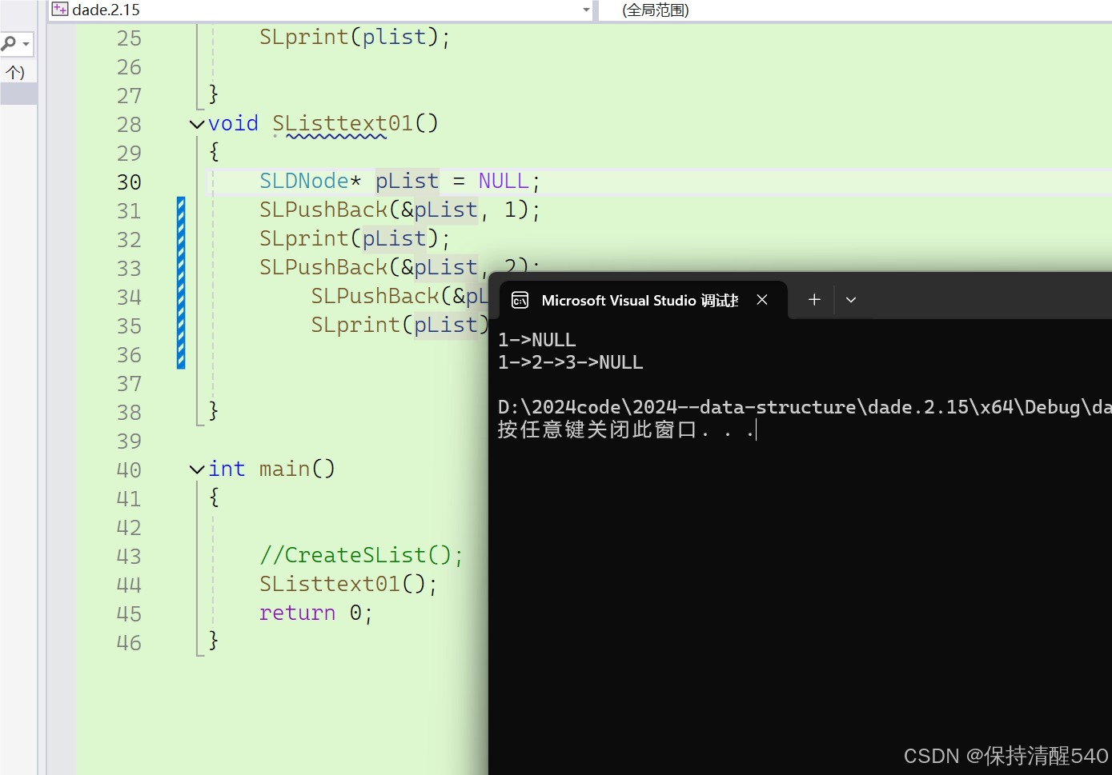Click line number 30 in the gutter

129,182
